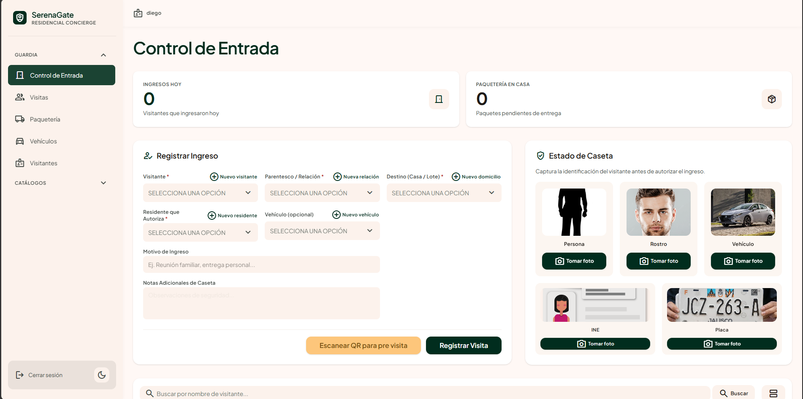Select Control de Entrada in sidebar

pyautogui.click(x=62, y=75)
